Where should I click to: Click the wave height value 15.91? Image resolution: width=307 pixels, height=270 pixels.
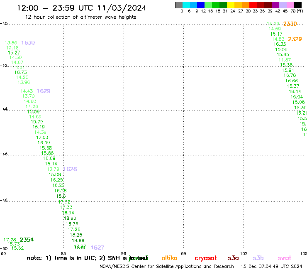click(288, 70)
